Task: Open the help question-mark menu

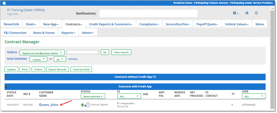Action: (236, 13)
